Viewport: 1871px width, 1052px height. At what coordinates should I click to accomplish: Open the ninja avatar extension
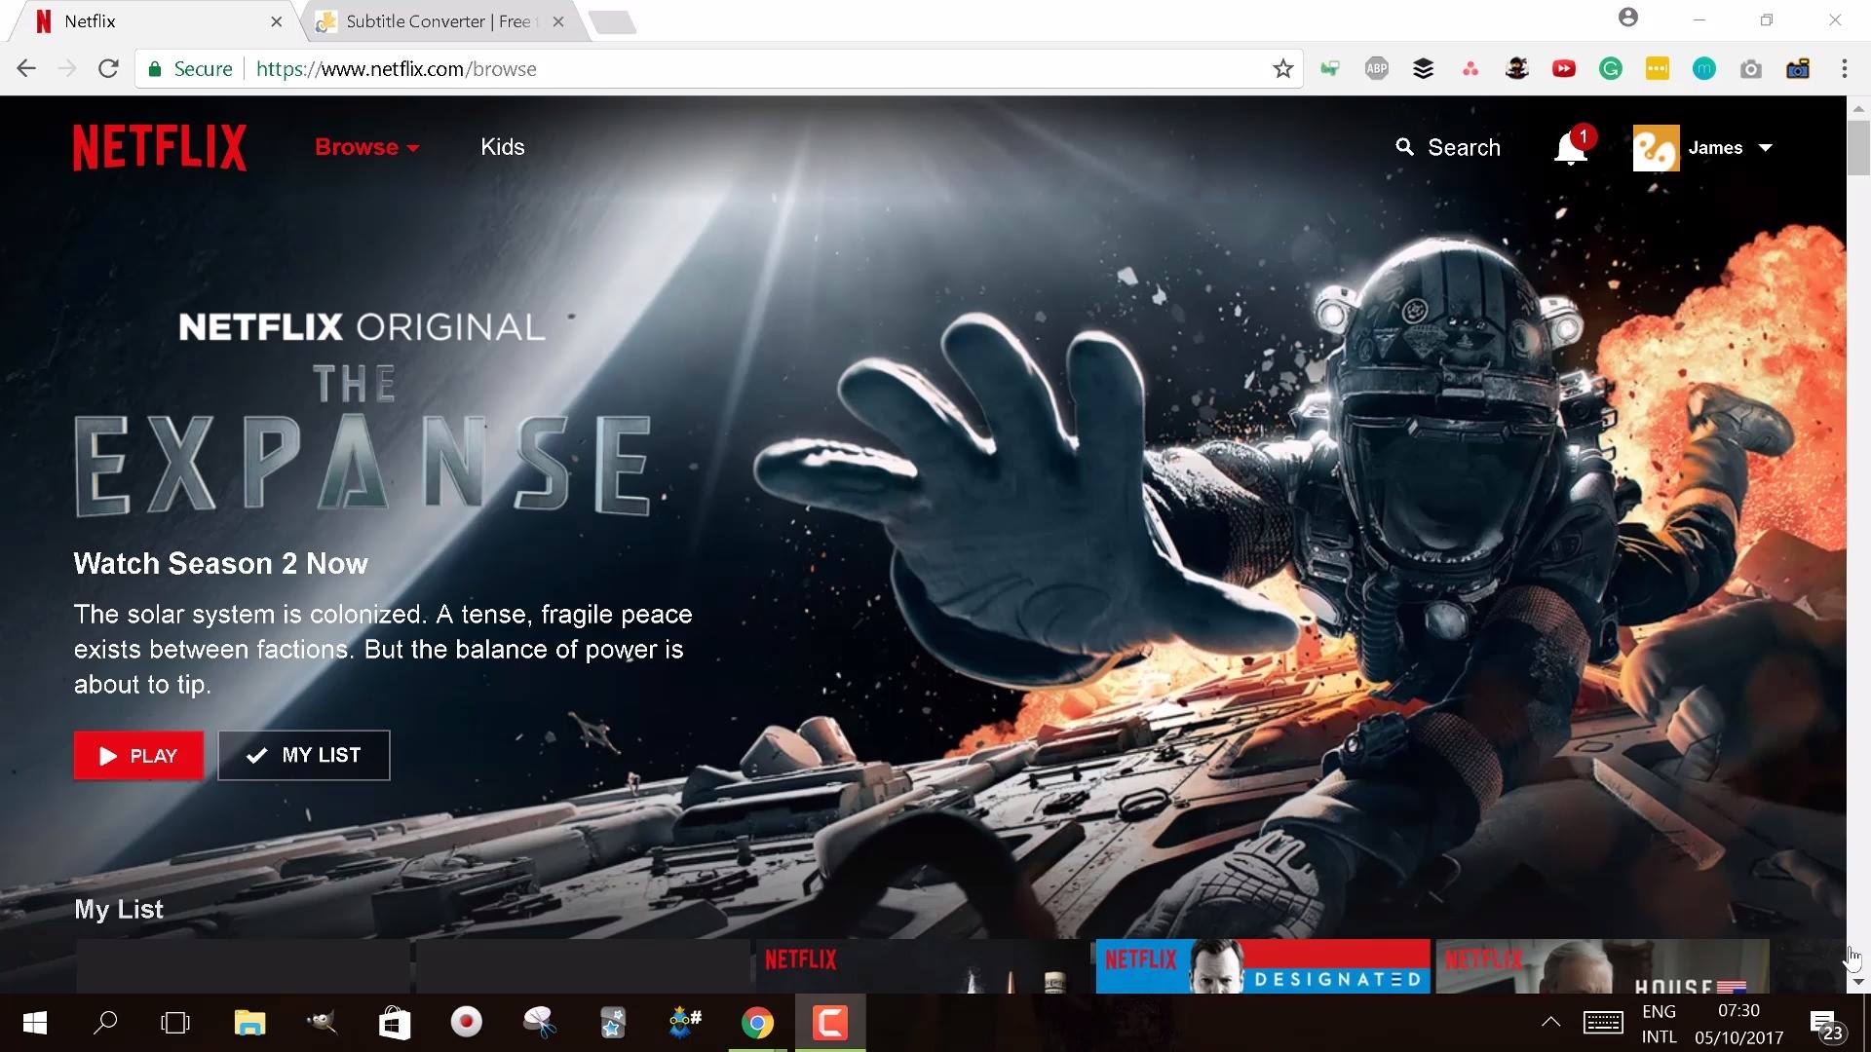[1517, 69]
